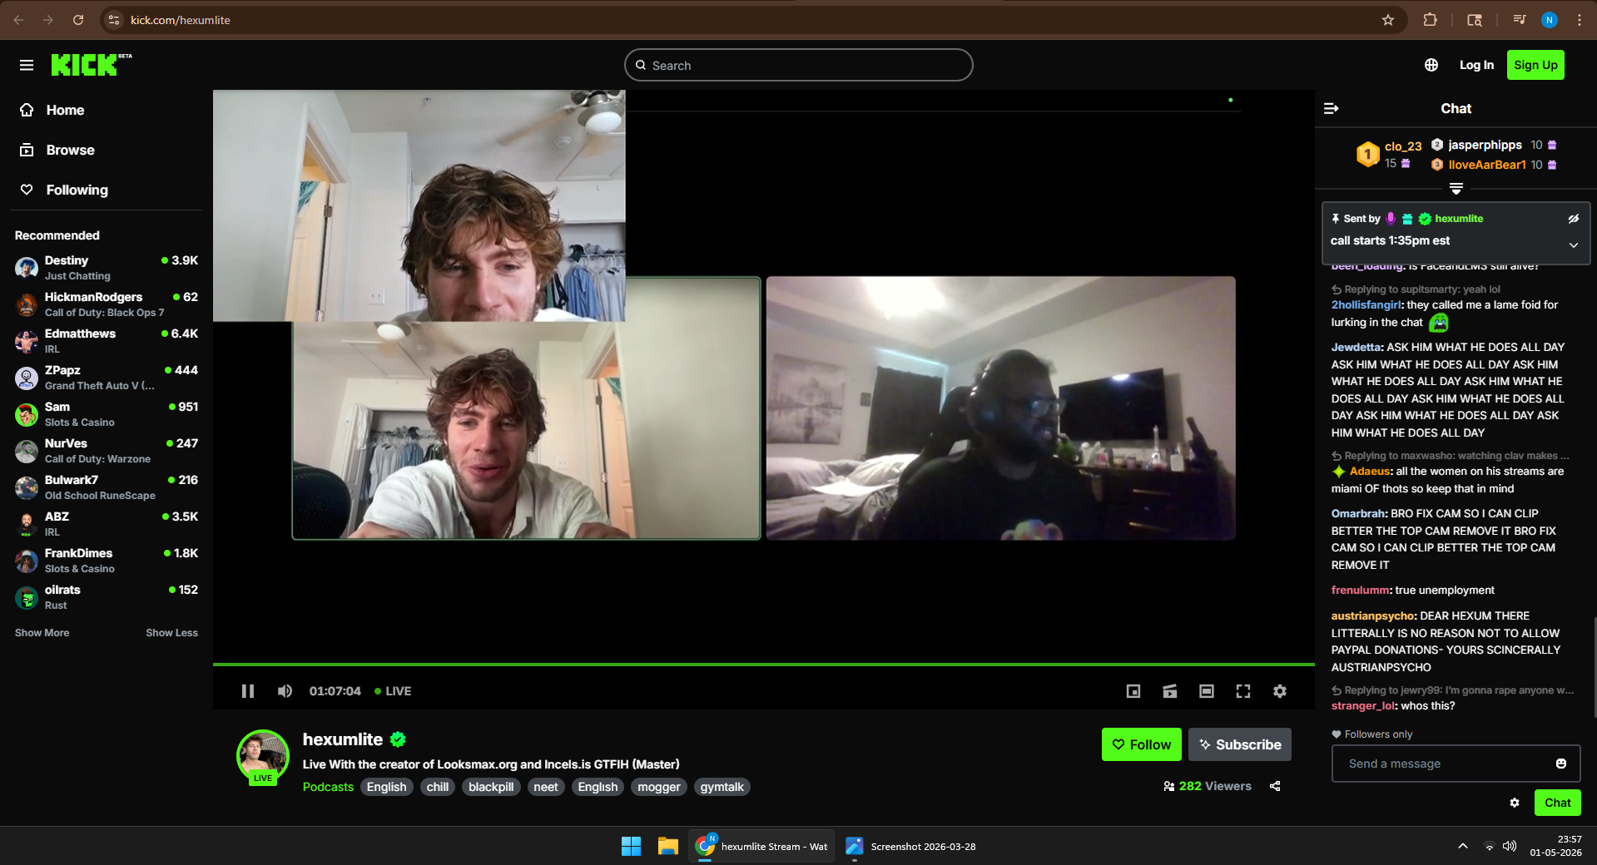Open NurVes channel
The height and width of the screenshot is (865, 1597).
click(x=107, y=451)
